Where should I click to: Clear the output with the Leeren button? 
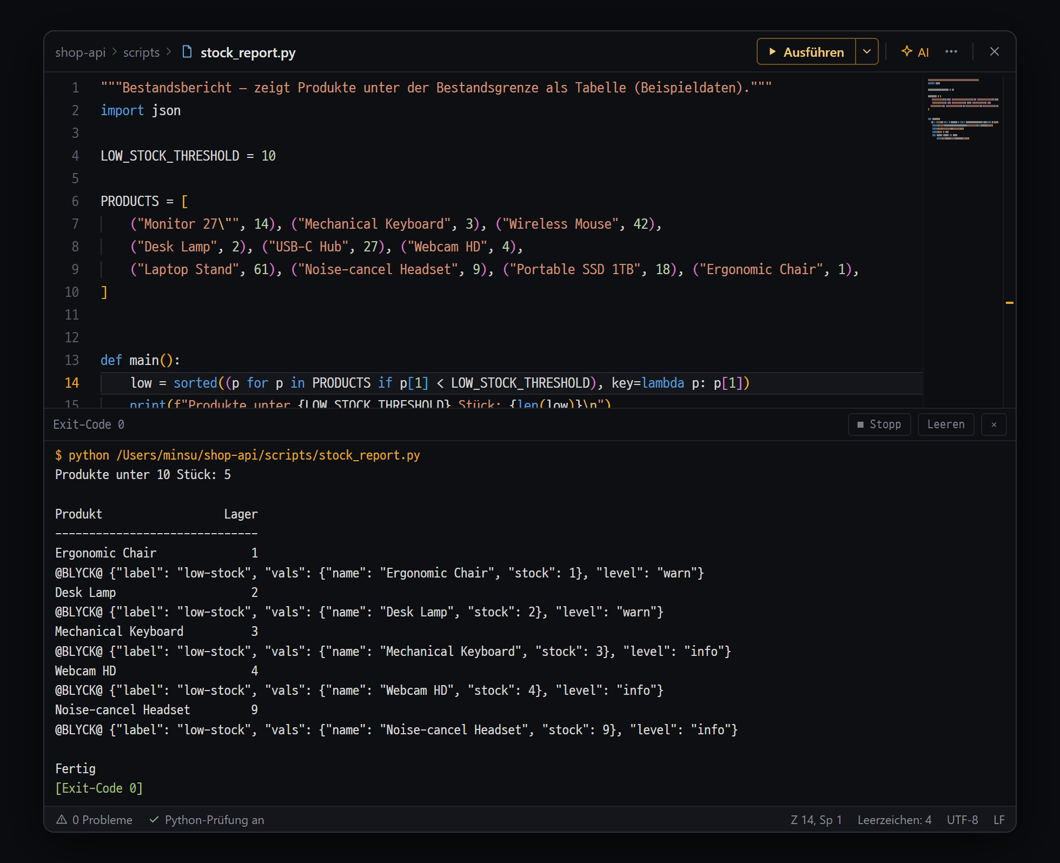(946, 424)
